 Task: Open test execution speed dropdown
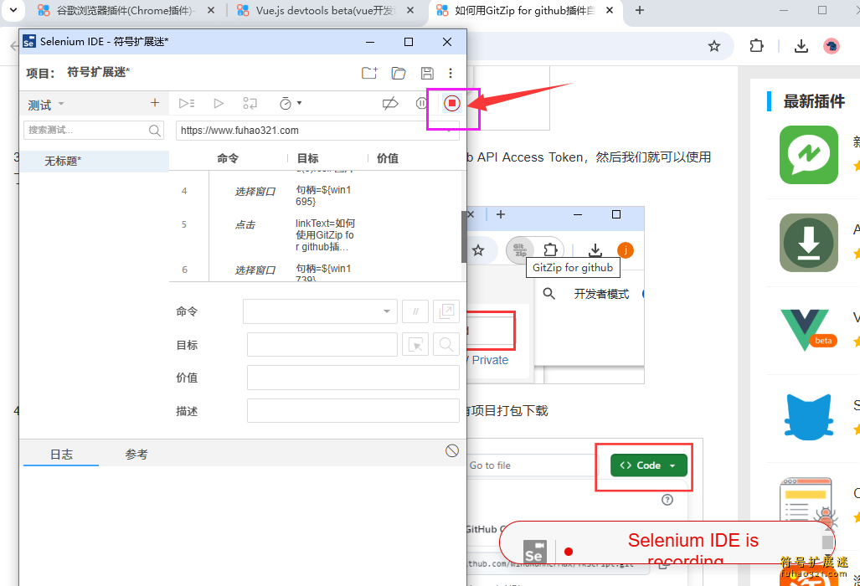pyautogui.click(x=290, y=103)
